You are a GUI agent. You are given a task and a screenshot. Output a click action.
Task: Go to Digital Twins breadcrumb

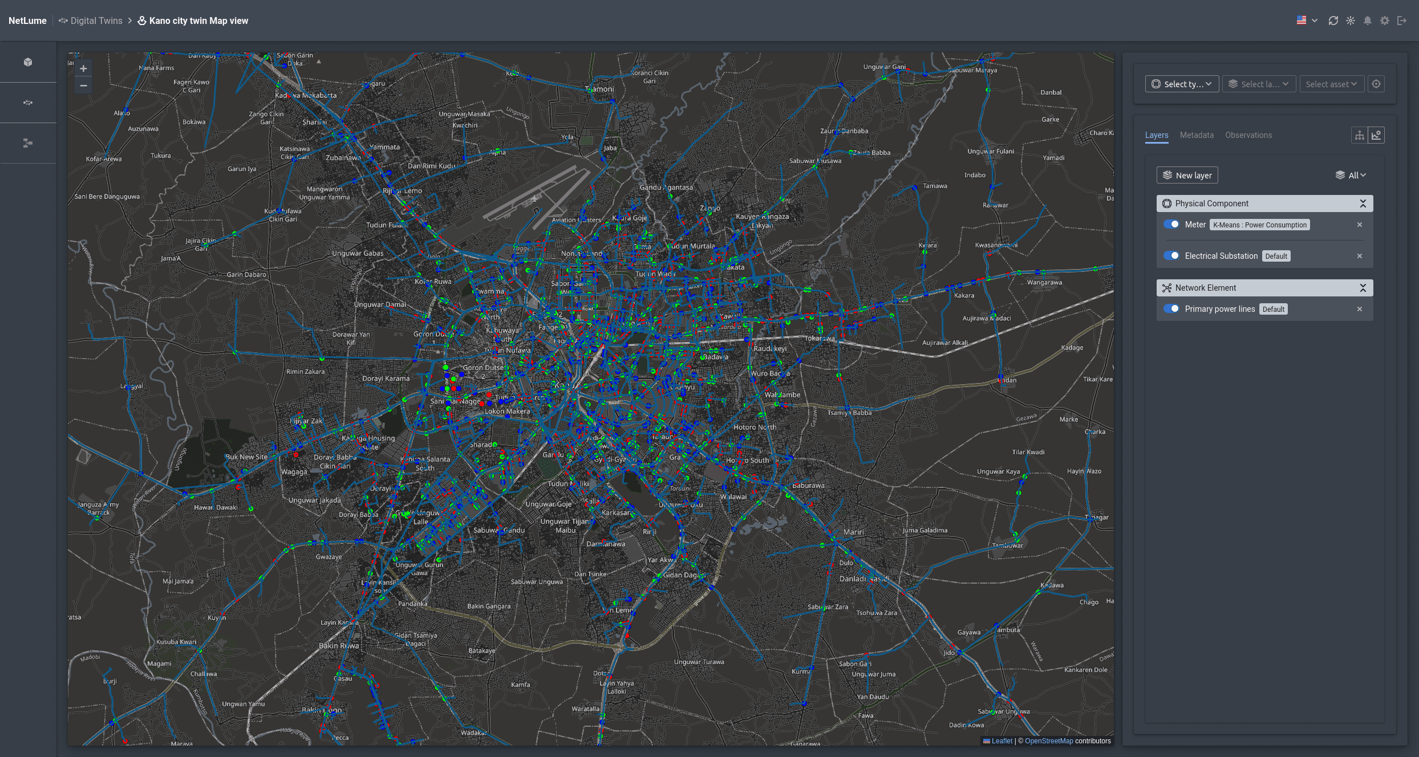96,21
